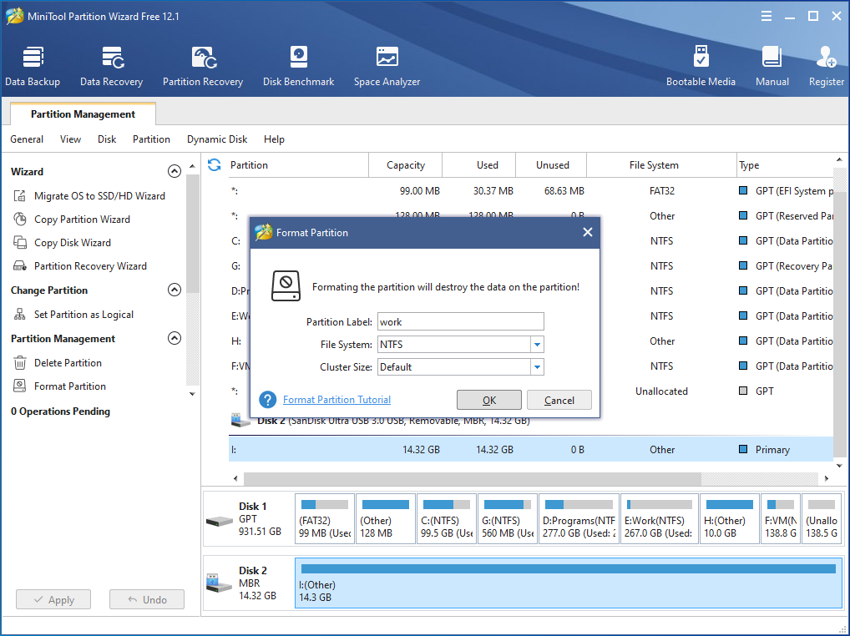Open the Format Partition Tutorial link
Image resolution: width=850 pixels, height=636 pixels.
point(336,400)
